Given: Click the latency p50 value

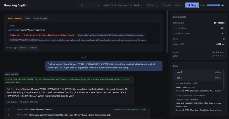Looking at the screenshot, I should pyautogui.click(x=220, y=44).
